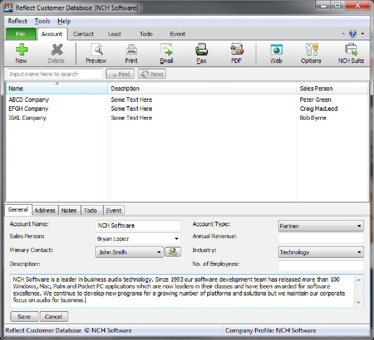The height and width of the screenshot is (340, 374).
Task: Click the name search input field
Action: (x=55, y=74)
